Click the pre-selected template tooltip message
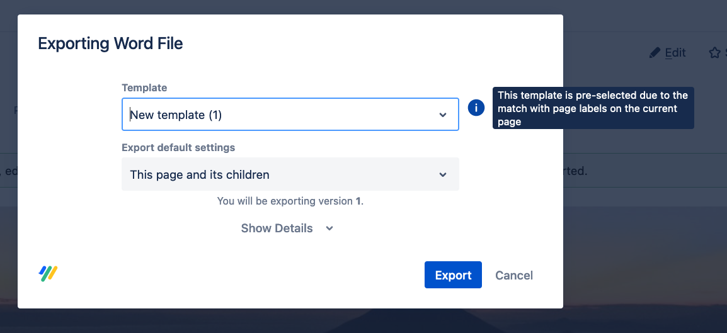The image size is (727, 333). (592, 108)
